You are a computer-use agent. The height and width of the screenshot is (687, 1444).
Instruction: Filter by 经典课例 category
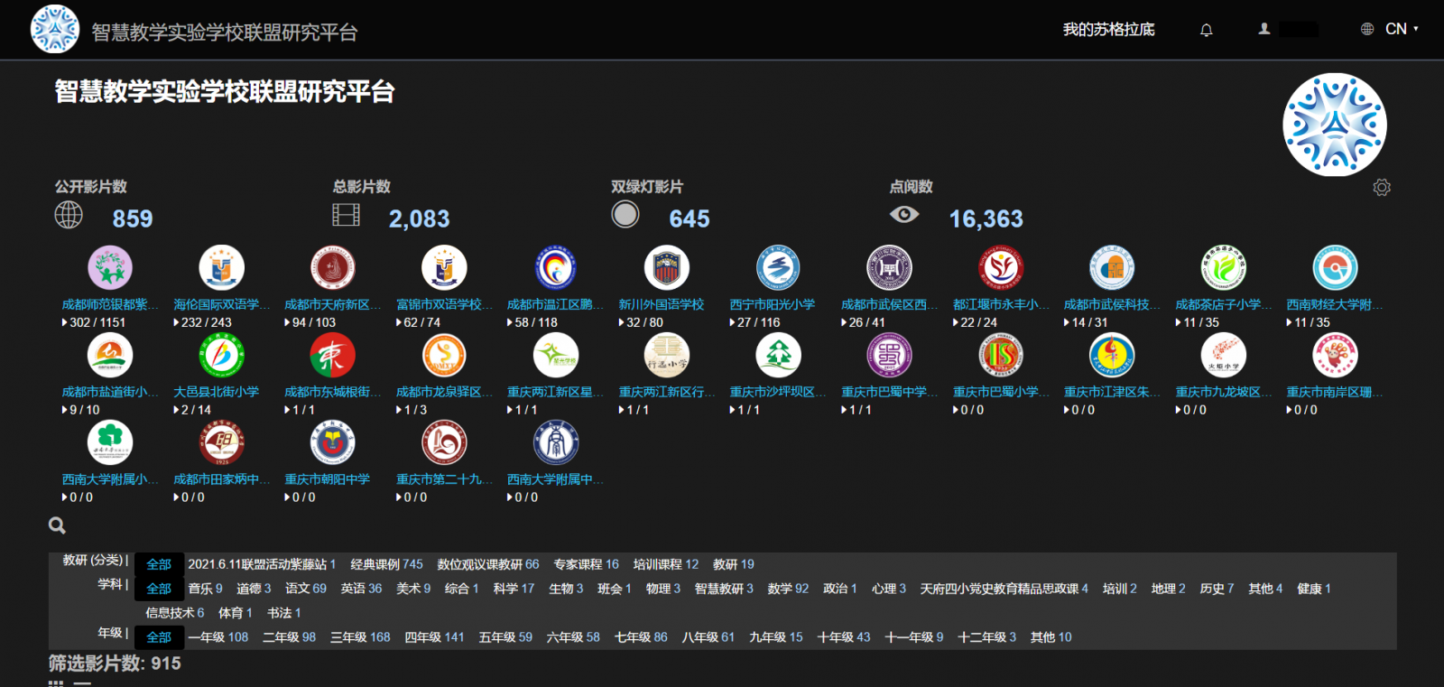386,564
